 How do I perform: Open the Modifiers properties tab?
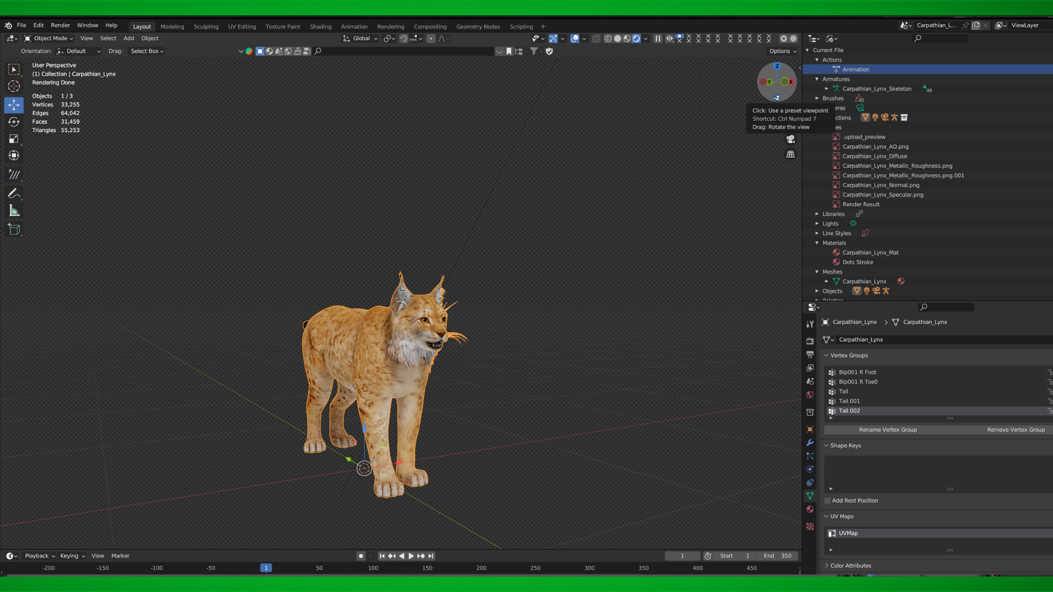click(810, 442)
